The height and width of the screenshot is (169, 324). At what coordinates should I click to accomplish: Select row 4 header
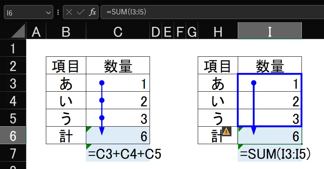pyautogui.click(x=13, y=101)
